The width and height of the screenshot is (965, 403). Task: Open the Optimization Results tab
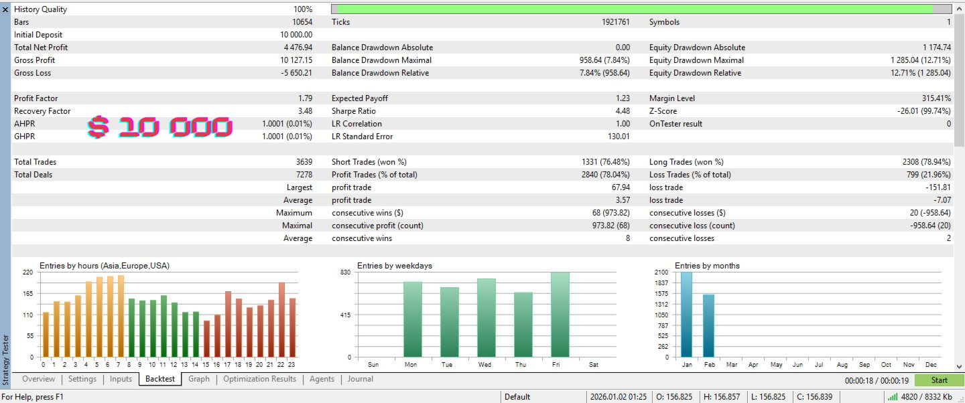coord(259,379)
